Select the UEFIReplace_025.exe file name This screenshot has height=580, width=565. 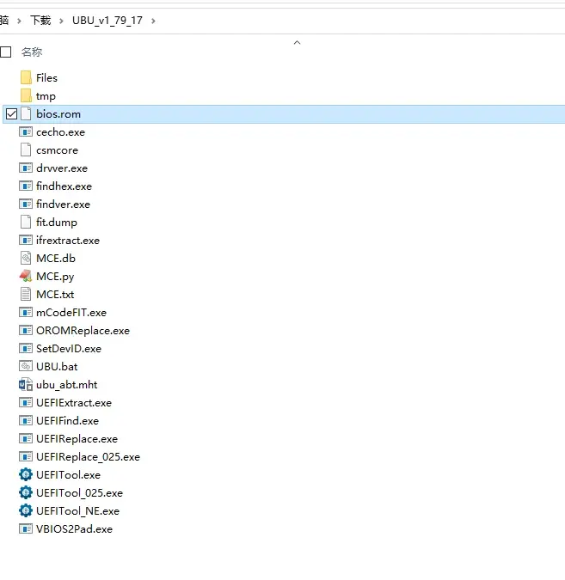pyautogui.click(x=88, y=457)
